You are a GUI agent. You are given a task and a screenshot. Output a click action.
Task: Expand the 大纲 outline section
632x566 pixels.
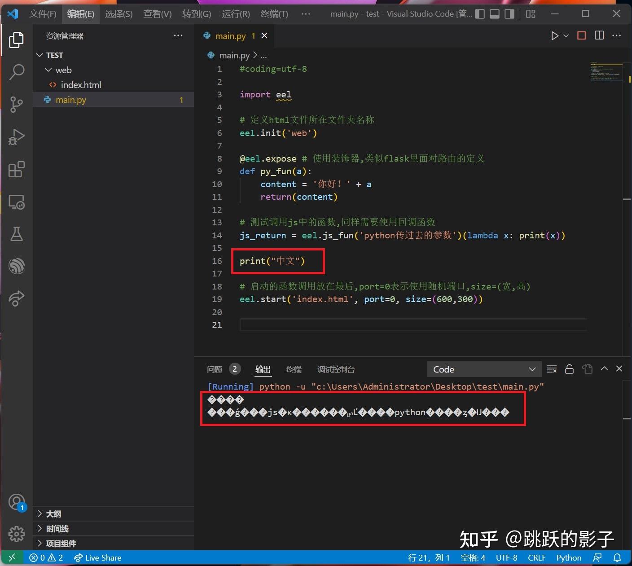click(x=114, y=514)
